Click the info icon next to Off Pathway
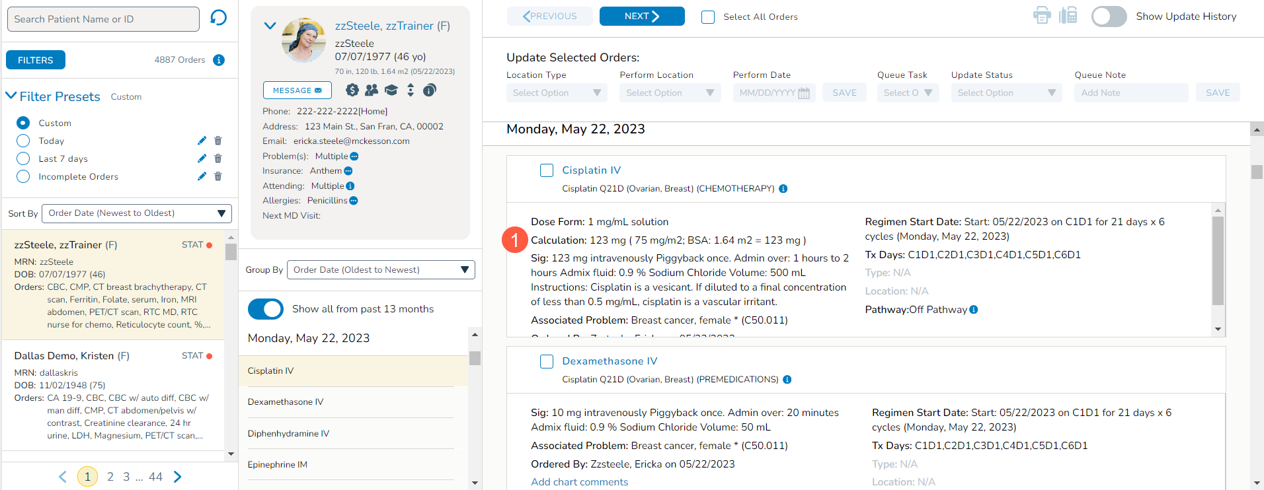The width and height of the screenshot is (1264, 490). [x=974, y=310]
